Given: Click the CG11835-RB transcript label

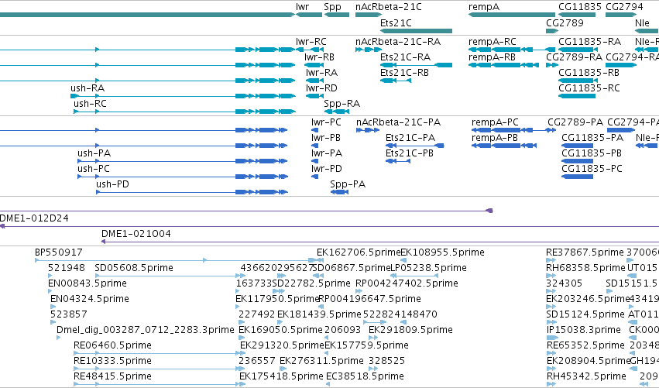Looking at the screenshot, I should click(589, 73).
